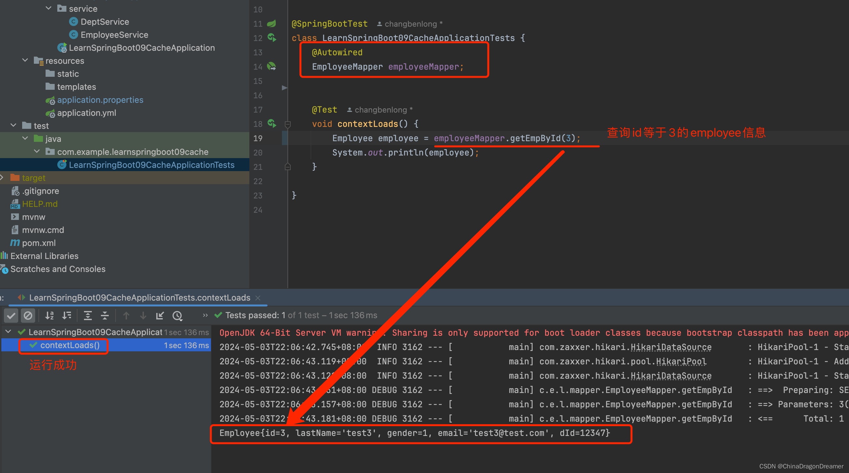849x473 pixels.
Task: Select contextLoads() test result
Action: point(70,345)
